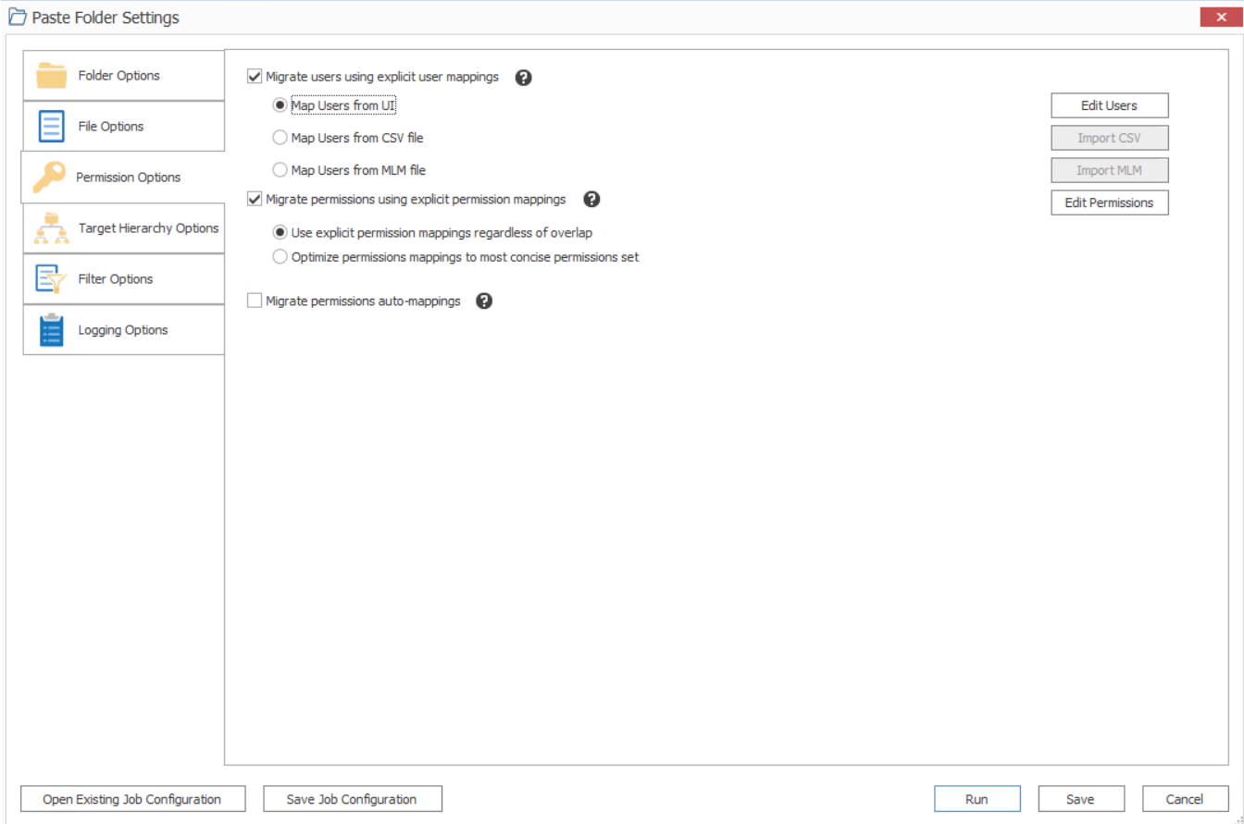Click the Permission Options key icon
The image size is (1244, 824).
[x=50, y=177]
